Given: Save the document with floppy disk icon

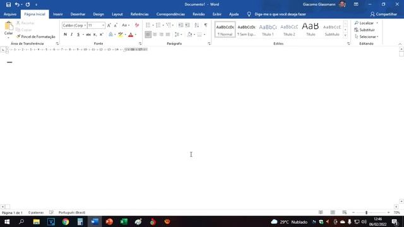Looking at the screenshot, I should (x=8, y=4).
